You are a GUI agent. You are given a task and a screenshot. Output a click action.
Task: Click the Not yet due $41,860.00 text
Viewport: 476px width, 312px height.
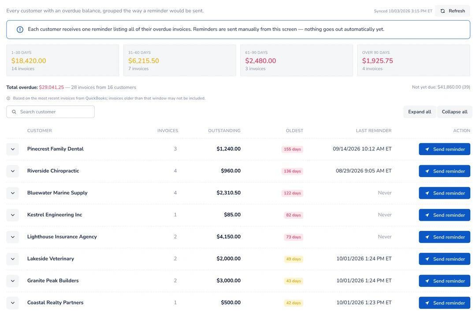click(x=441, y=87)
